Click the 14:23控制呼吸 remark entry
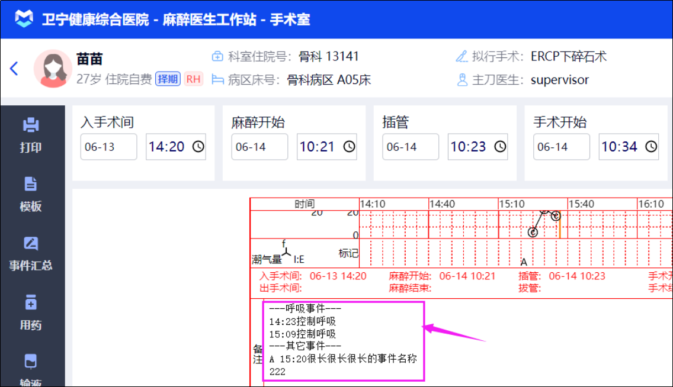Viewport: 673px width, 387px height. click(x=302, y=321)
